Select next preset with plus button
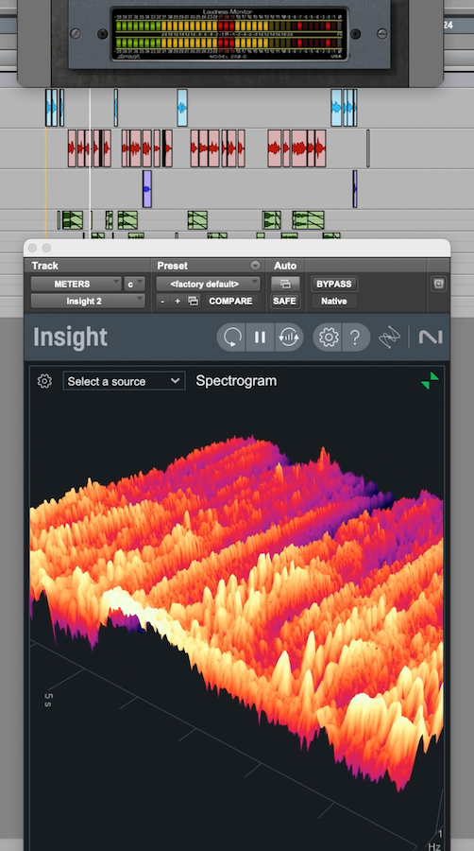 click(178, 302)
